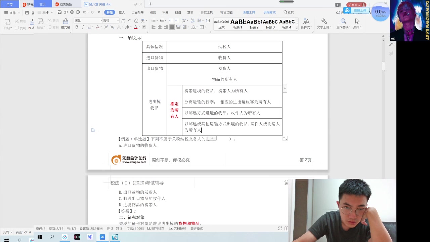Click the Paste (粘贴) clipboard icon
Screen dimensions: 430x242
click(40, 21)
